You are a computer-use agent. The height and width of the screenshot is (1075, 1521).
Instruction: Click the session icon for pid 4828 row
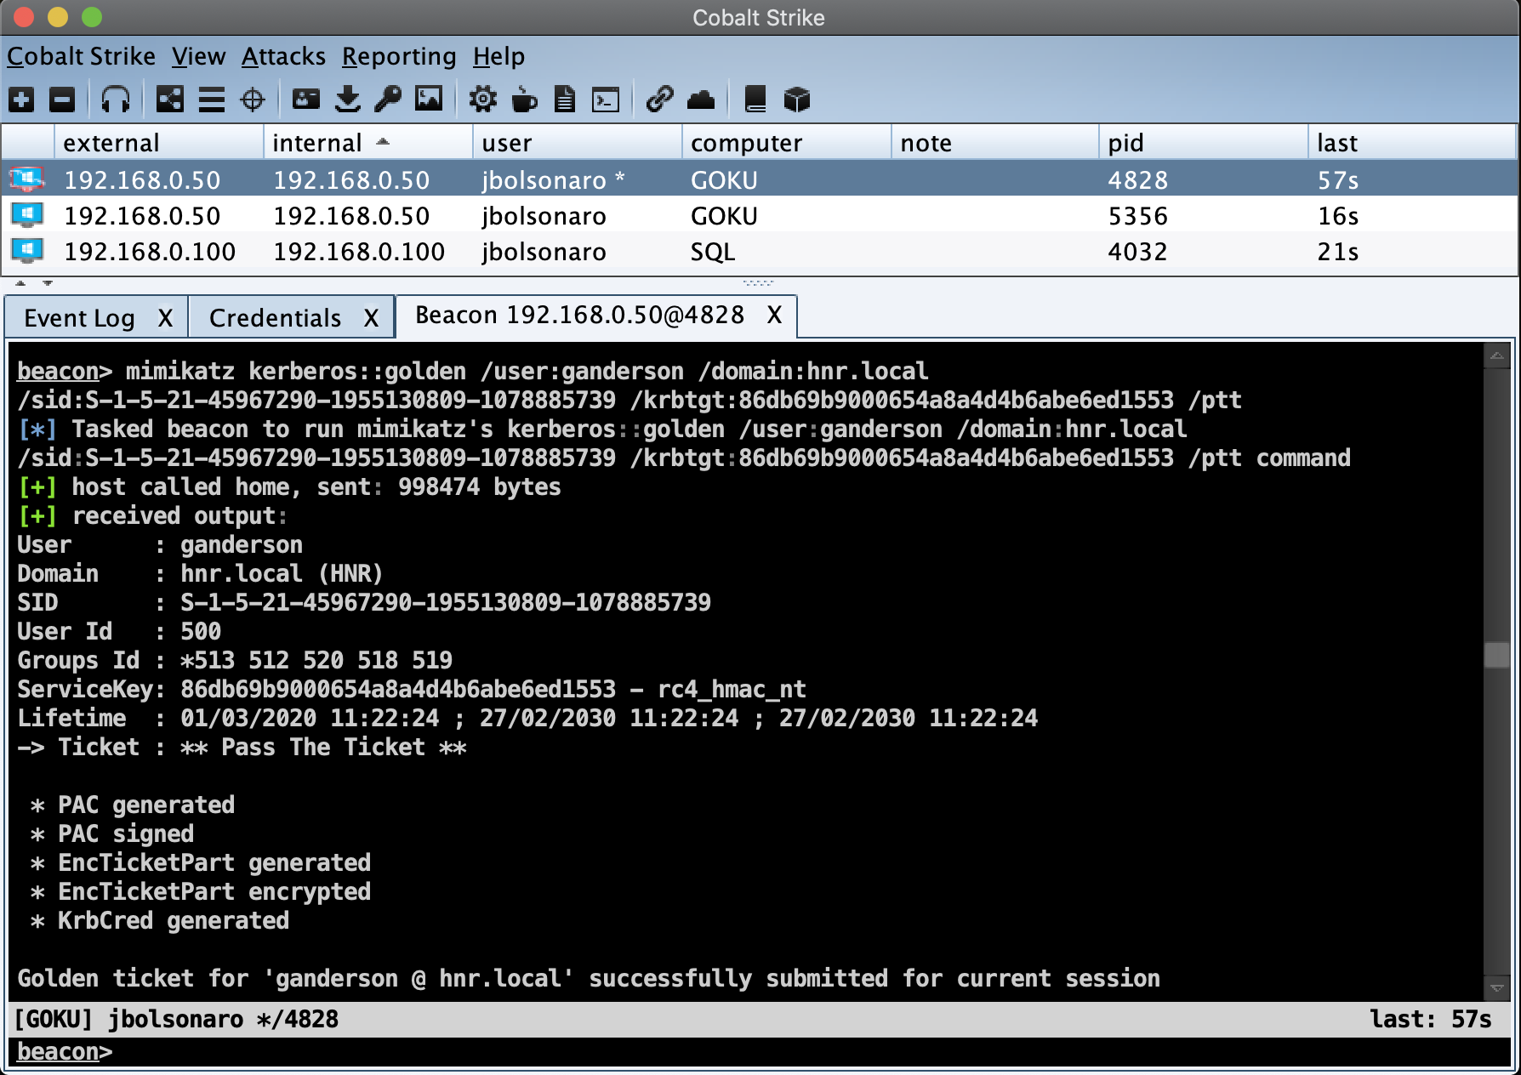click(26, 179)
